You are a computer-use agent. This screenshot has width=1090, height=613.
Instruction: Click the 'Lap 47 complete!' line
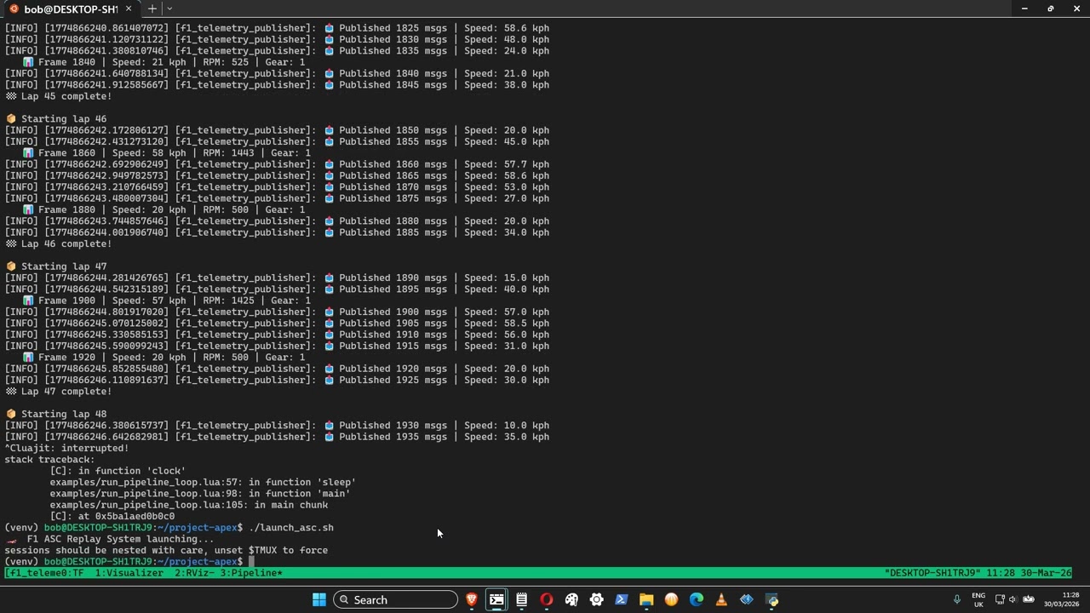pyautogui.click(x=58, y=392)
